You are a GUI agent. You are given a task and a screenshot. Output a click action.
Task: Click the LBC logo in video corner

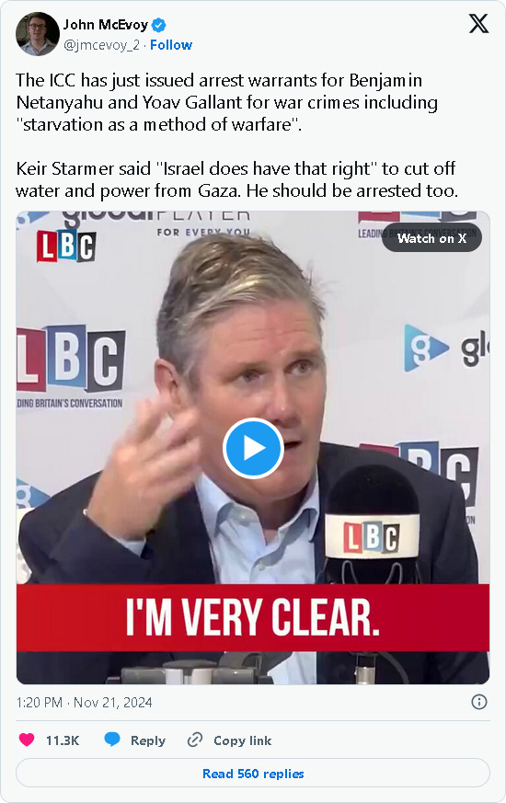click(66, 247)
